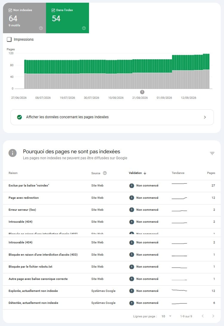Image resolution: width=224 pixels, height=326 pixels.
Task: Open the "Page avec redirection" row
Action: click(112, 198)
